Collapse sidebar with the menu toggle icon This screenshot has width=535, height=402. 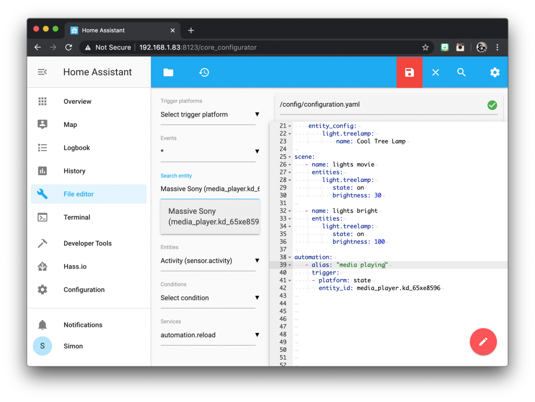[42, 72]
